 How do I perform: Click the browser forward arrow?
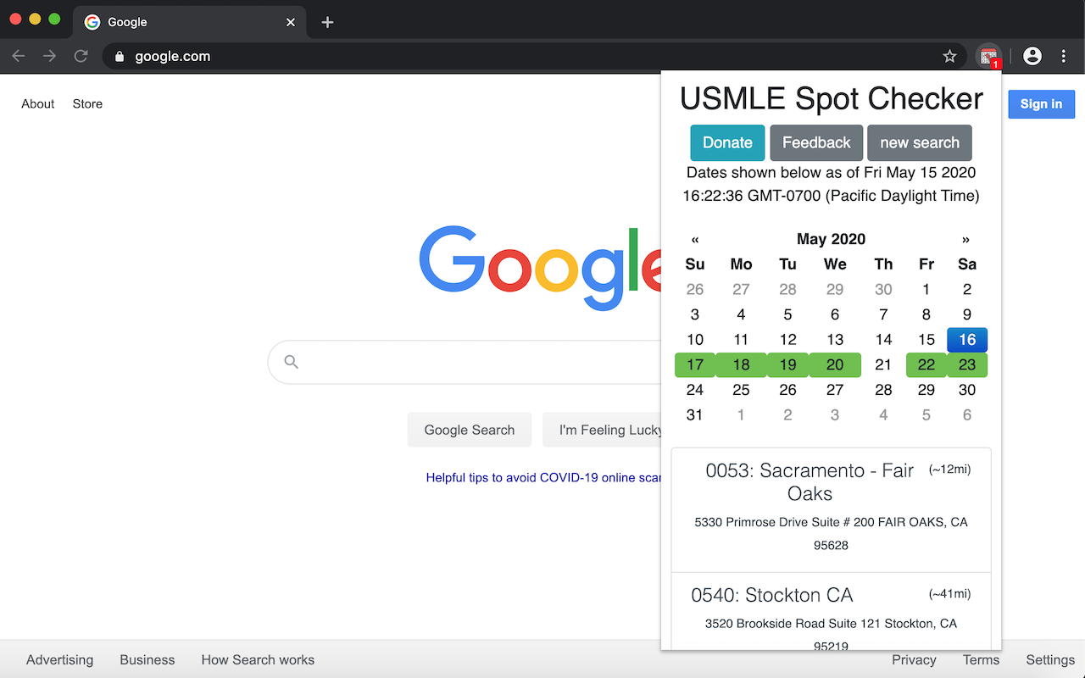coord(50,57)
